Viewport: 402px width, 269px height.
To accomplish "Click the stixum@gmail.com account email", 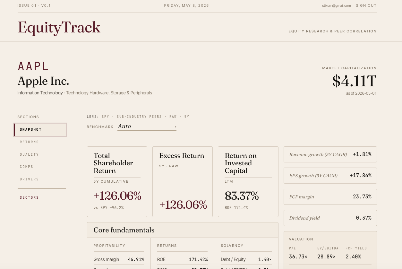I will 337,5.
